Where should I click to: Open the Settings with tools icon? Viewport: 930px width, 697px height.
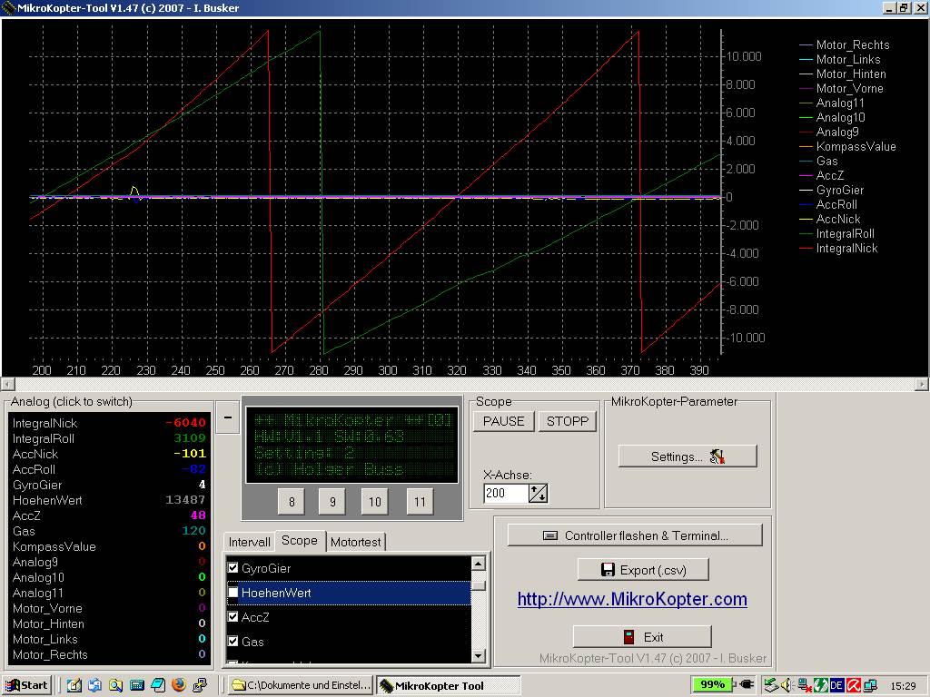pyautogui.click(x=687, y=456)
